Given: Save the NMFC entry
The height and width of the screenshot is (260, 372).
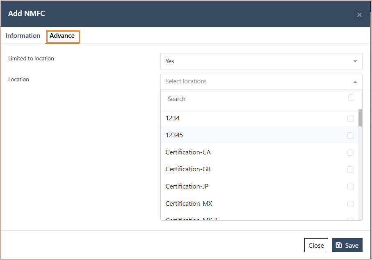Looking at the screenshot, I should (347, 245).
